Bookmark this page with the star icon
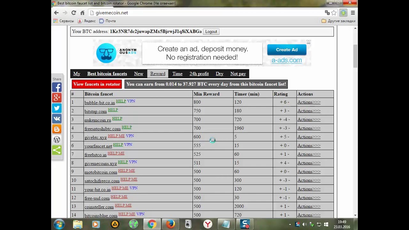 click(334, 13)
